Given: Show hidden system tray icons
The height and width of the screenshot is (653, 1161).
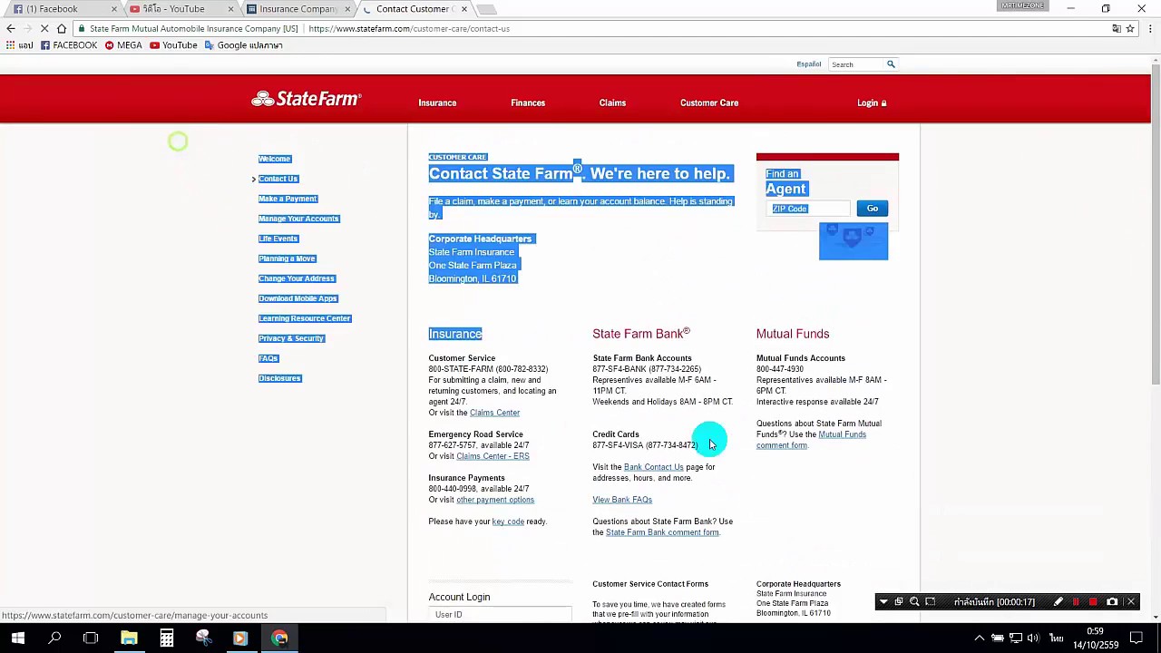Looking at the screenshot, I should tap(980, 638).
